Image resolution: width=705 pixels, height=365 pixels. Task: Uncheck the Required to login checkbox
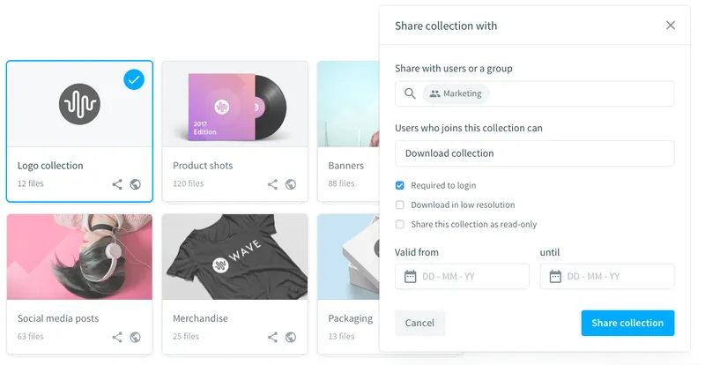coord(400,185)
